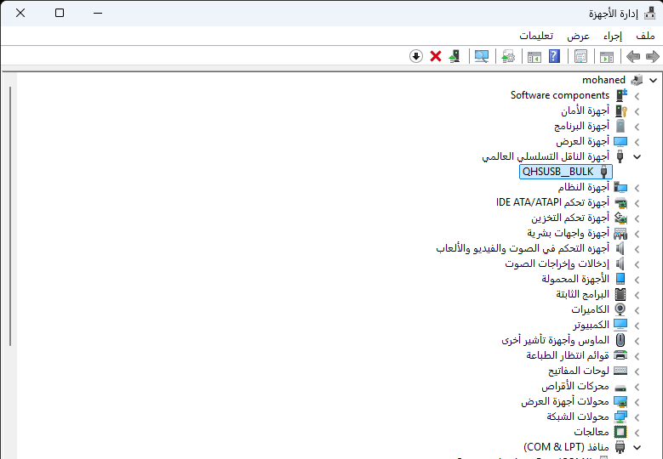663x459 pixels.
Task: Click the speaker icon of إدخالات وإخراجات الصوت
Action: tap(620, 263)
